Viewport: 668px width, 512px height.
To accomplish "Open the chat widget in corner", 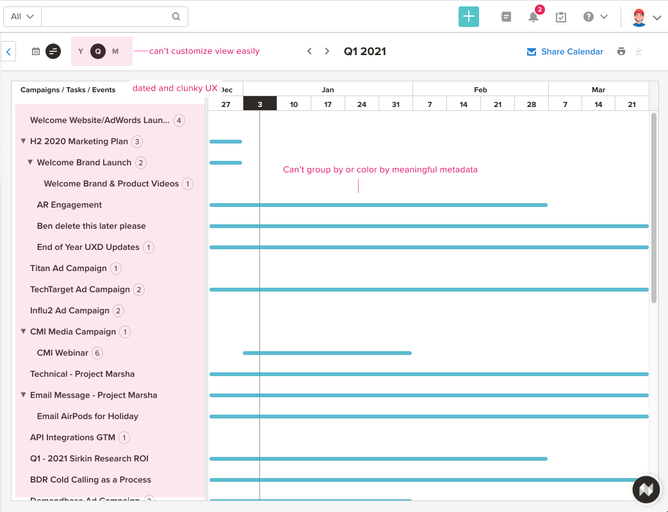I will point(646,490).
